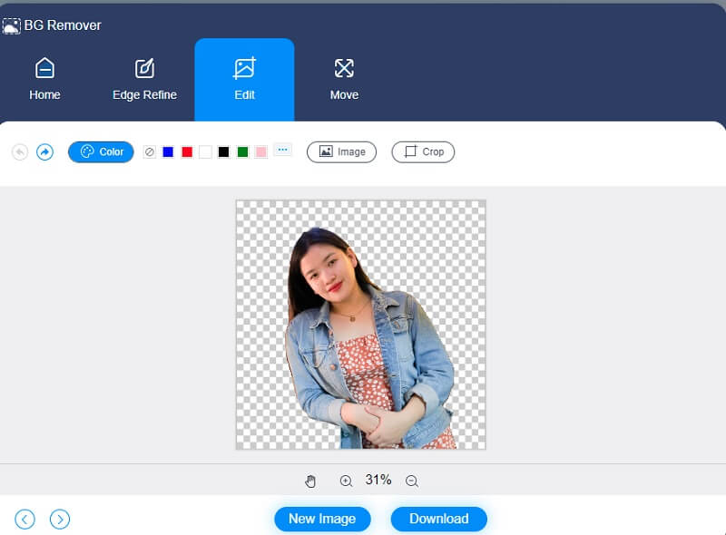Select the Image background option
The height and width of the screenshot is (535, 726).
point(341,151)
